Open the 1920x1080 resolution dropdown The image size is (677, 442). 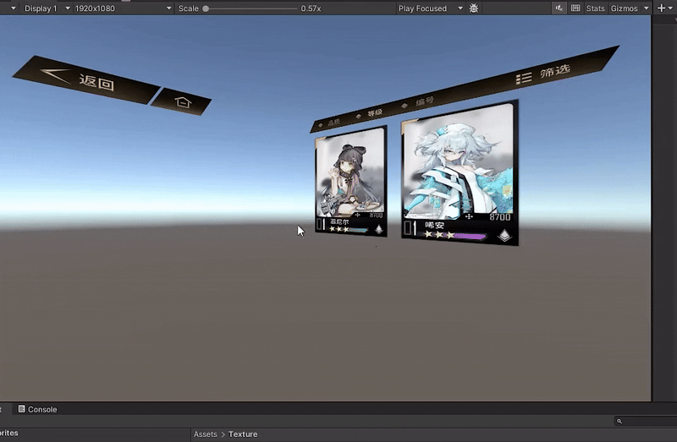pyautogui.click(x=123, y=8)
